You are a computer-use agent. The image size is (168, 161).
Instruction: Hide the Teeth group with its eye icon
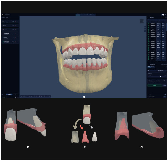click(13, 21)
